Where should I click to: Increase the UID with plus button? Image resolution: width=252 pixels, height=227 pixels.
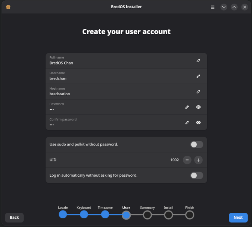[x=198, y=160]
